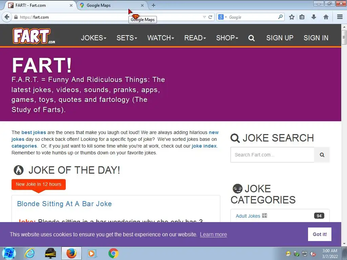Click the Firefox back arrow button
Image resolution: width=347 pixels, height=260 pixels.
pyautogui.click(x=7, y=17)
